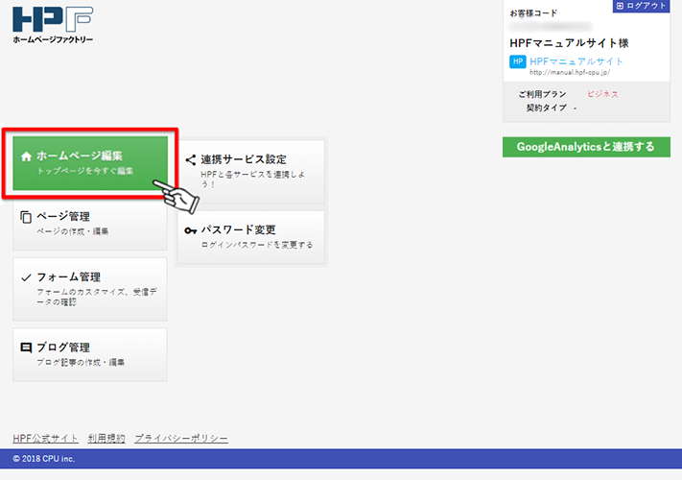Click ページの作成・編集 description text
This screenshot has width=682, height=480.
(x=73, y=231)
